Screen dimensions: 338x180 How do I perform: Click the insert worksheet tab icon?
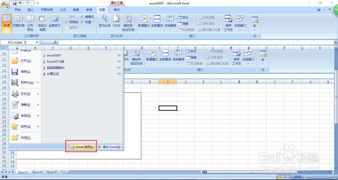(x=63, y=172)
